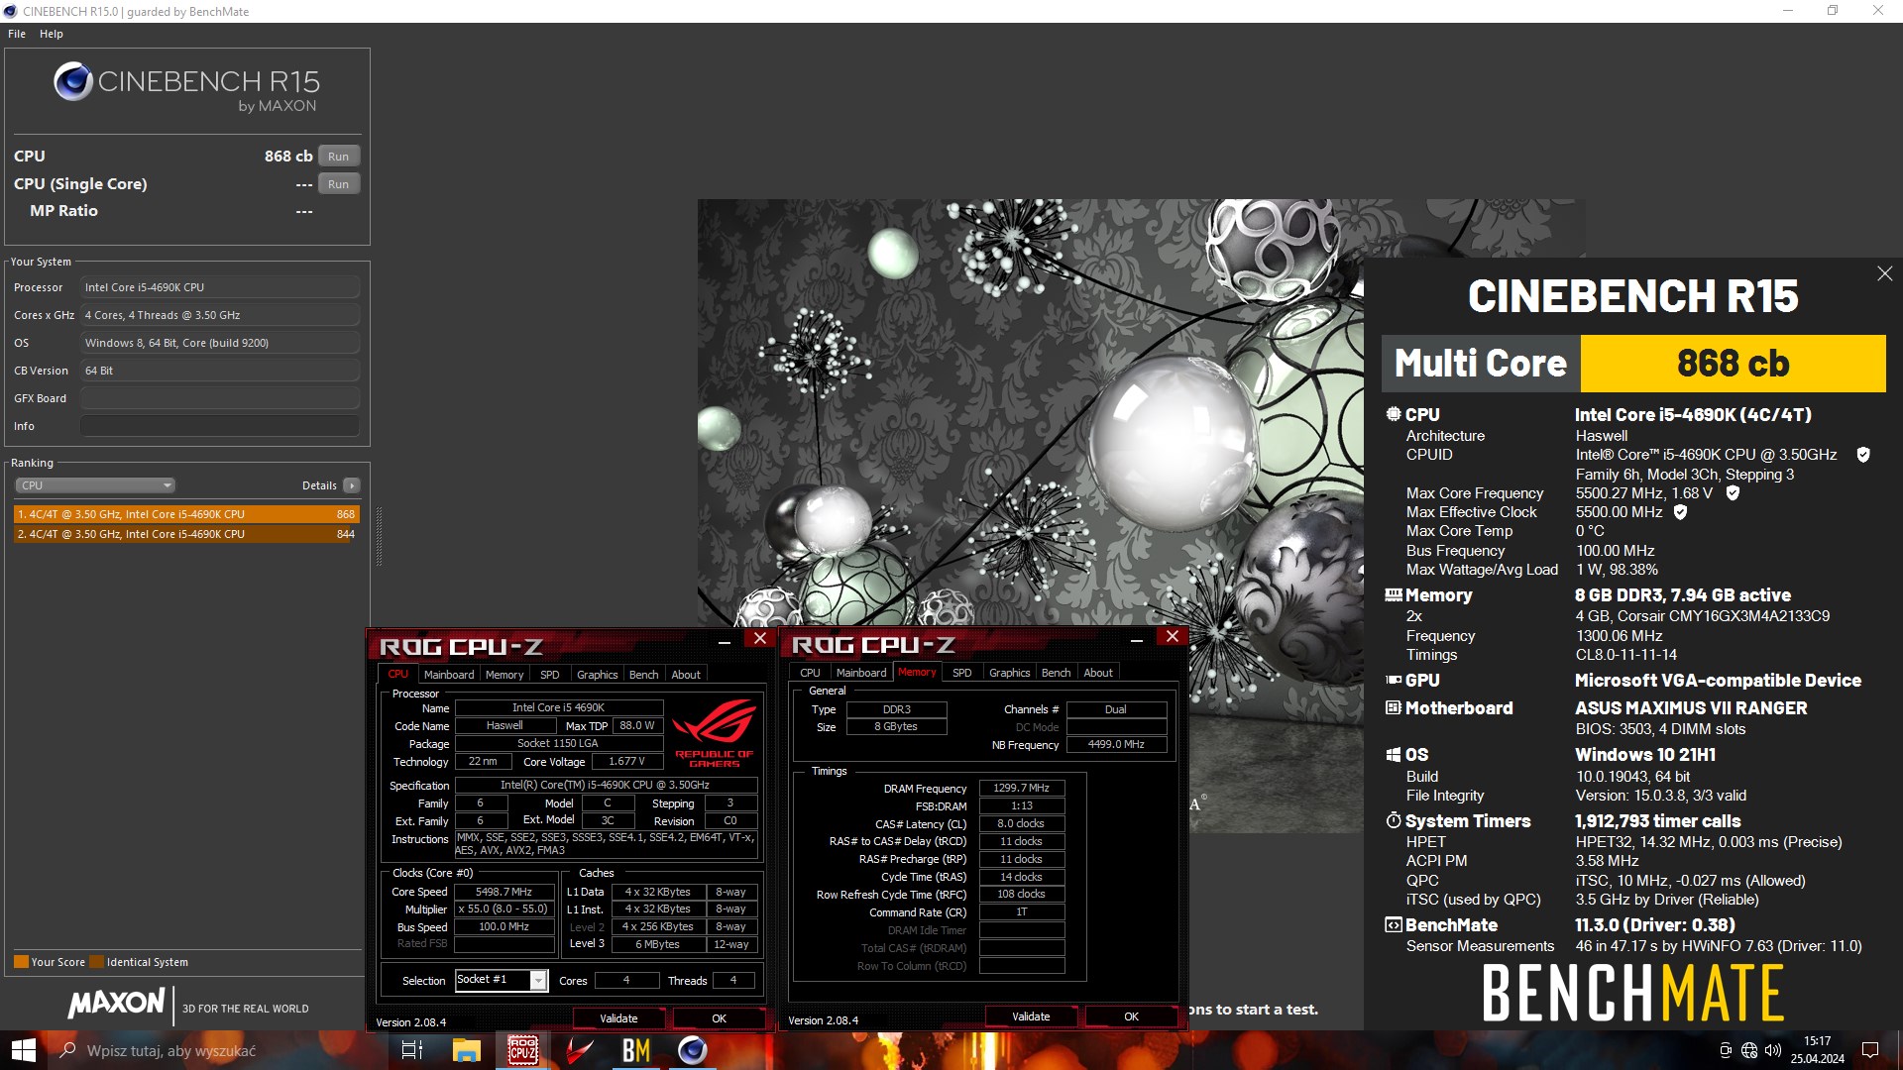Open About tab in left CPU-Z
1903x1070 pixels.
pos(686,675)
